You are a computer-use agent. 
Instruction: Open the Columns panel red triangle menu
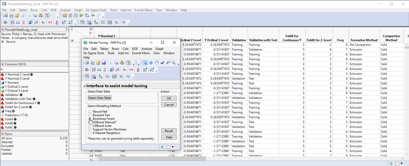(2, 65)
